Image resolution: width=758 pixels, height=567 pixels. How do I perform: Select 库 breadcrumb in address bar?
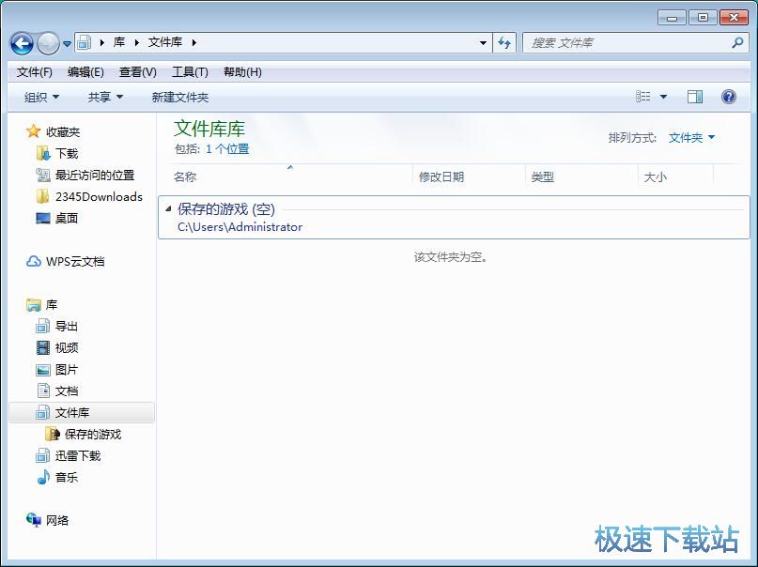(119, 42)
